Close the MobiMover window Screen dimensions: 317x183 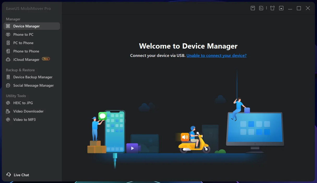point(308,8)
